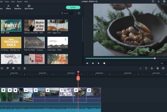The width and height of the screenshot is (167, 112).
Task: Click the media Search field
Action: [67, 13]
